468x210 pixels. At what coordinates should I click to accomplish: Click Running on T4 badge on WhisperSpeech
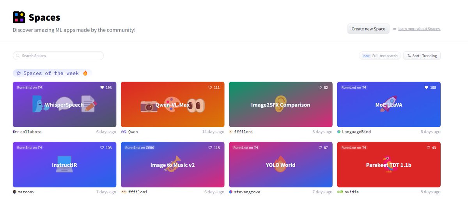[x=30, y=87]
